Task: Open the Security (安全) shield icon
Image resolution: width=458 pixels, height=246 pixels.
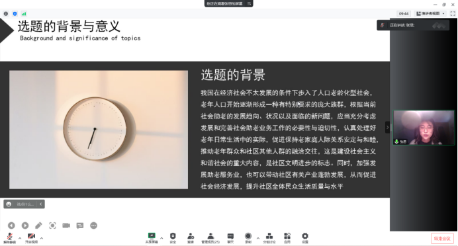Action: [x=173, y=238]
